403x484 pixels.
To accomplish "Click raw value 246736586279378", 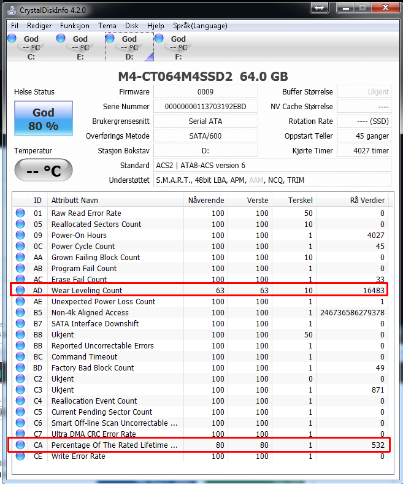I will [352, 312].
